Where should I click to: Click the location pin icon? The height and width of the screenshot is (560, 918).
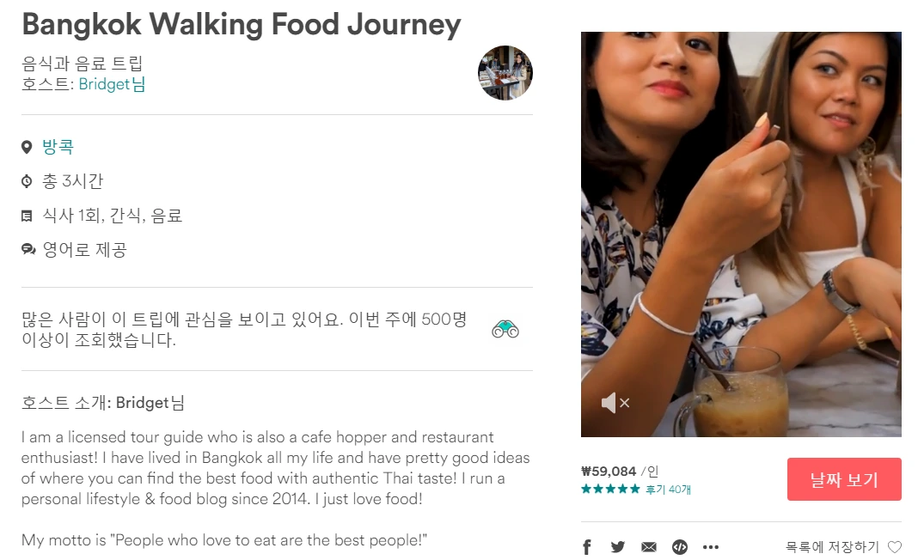[27, 148]
